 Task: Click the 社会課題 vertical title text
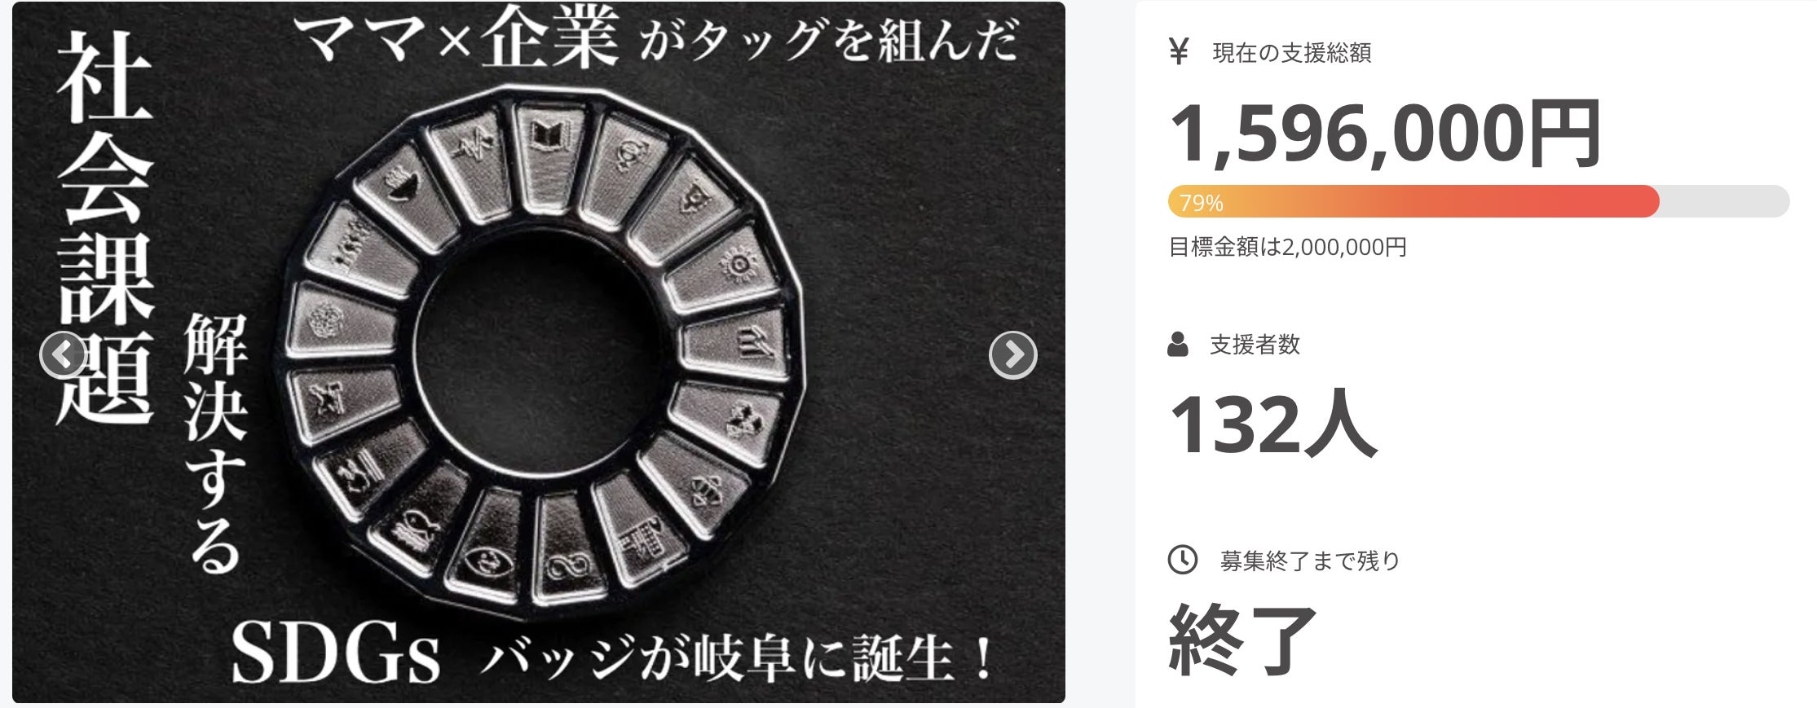point(105,228)
